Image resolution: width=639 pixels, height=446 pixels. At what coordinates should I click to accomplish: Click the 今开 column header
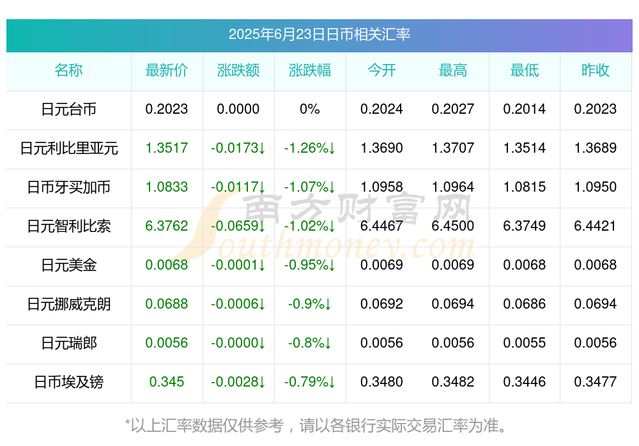tap(381, 70)
